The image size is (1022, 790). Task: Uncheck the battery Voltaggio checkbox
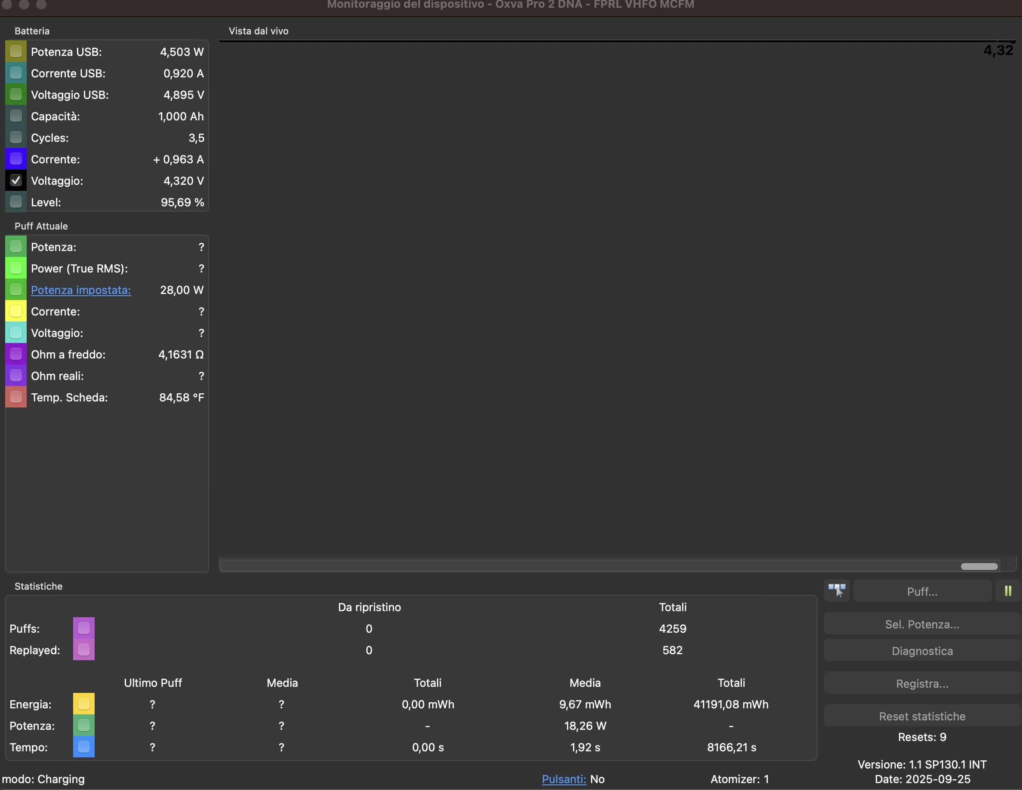tap(16, 181)
